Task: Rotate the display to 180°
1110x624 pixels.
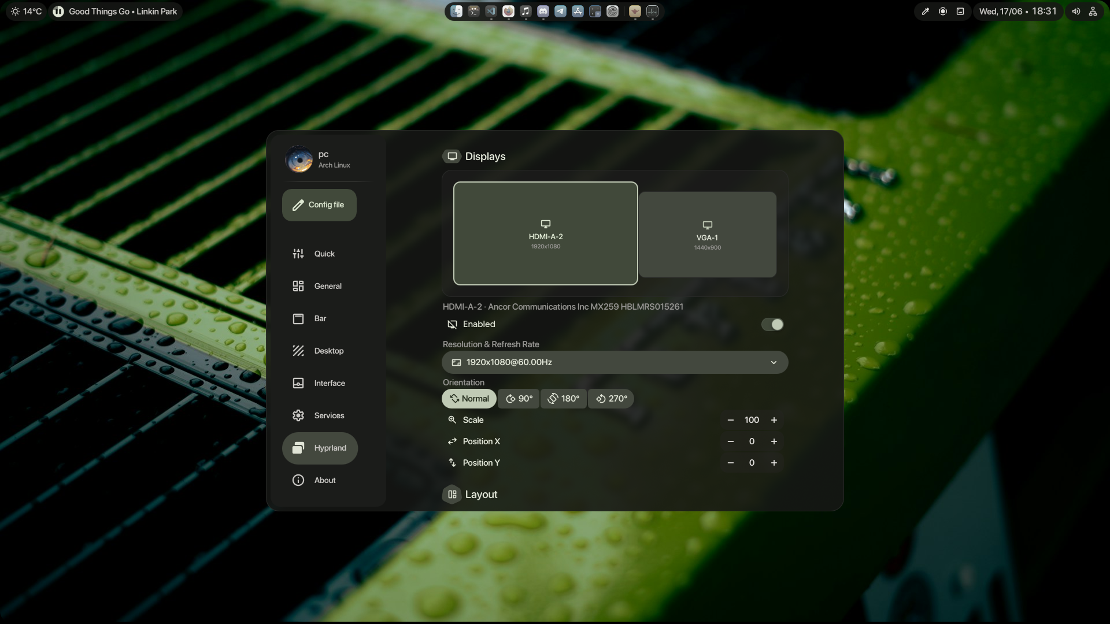Action: pos(564,399)
